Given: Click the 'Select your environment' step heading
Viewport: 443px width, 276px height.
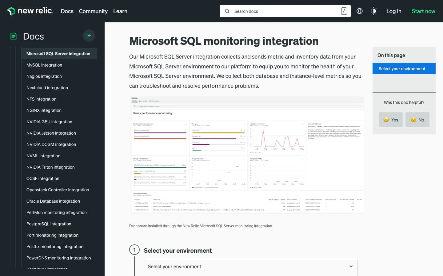Looking at the screenshot, I should click(178, 251).
